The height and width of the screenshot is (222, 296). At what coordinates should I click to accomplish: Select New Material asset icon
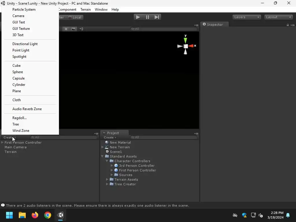pos(107,143)
